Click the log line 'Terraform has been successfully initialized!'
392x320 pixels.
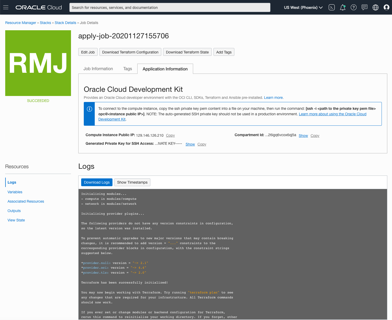click(x=124, y=282)
